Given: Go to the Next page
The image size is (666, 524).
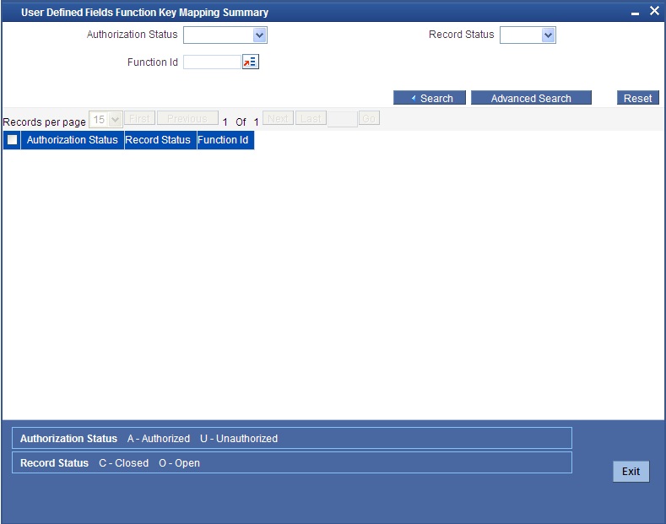Looking at the screenshot, I should pos(278,118).
